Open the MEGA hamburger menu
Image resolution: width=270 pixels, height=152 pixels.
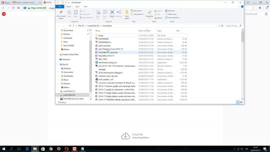(266, 14)
